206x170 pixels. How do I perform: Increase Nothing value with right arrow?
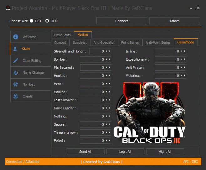point(110,116)
